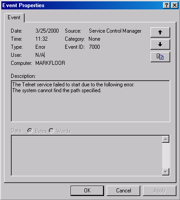The image size is (180, 200).
Task: Close the Event Properties dialog
Action: [x=175, y=5]
